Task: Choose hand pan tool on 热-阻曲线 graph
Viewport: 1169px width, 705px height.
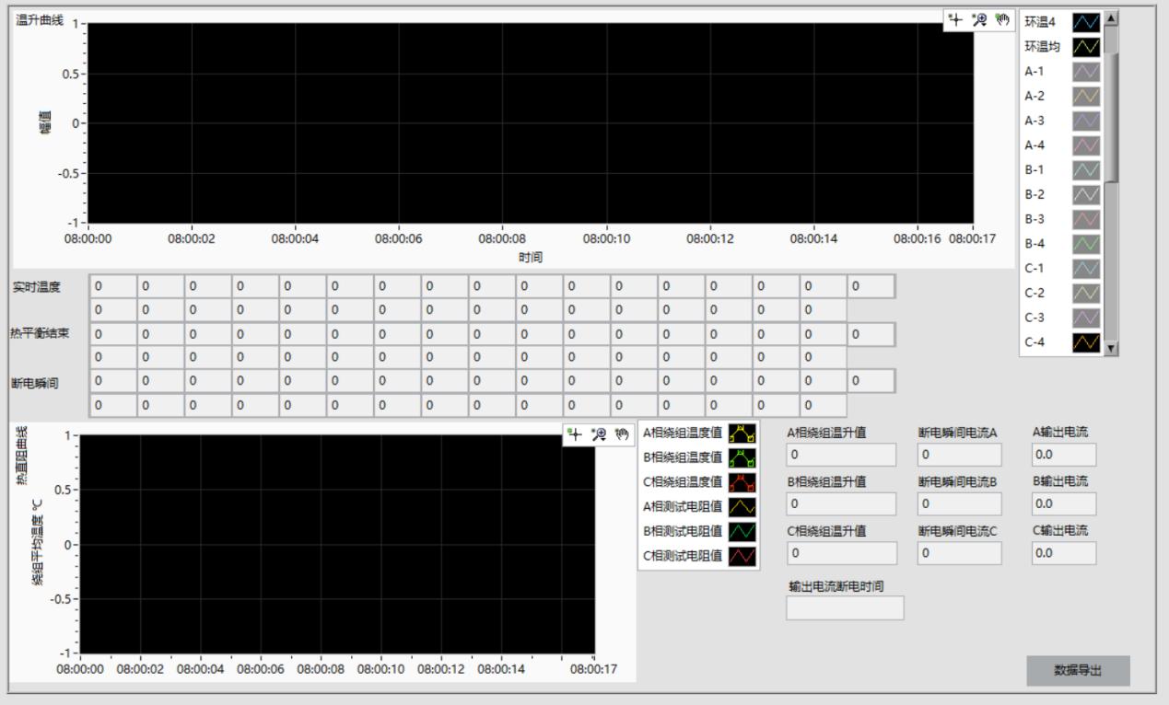Action: click(x=620, y=433)
